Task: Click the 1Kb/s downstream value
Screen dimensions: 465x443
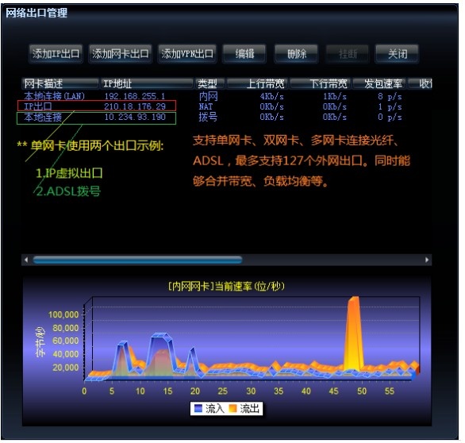Action: coord(335,96)
